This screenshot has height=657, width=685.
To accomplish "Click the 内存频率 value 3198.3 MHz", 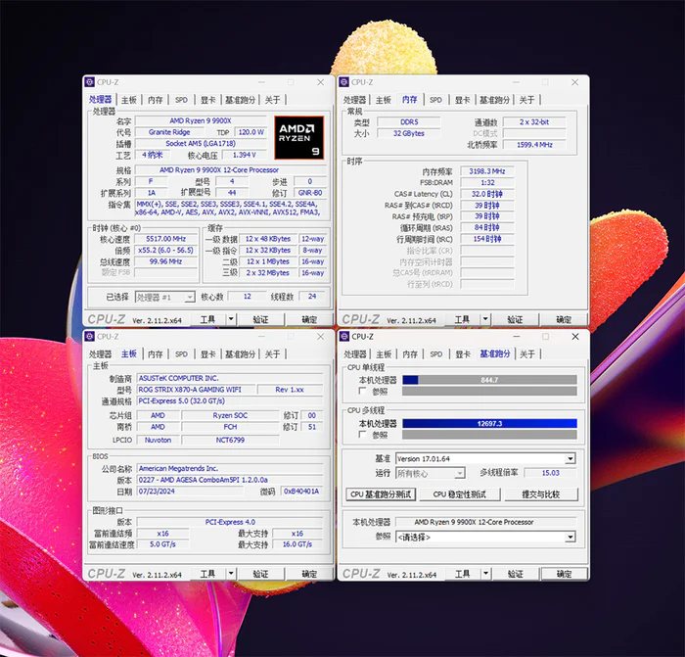I will point(487,171).
